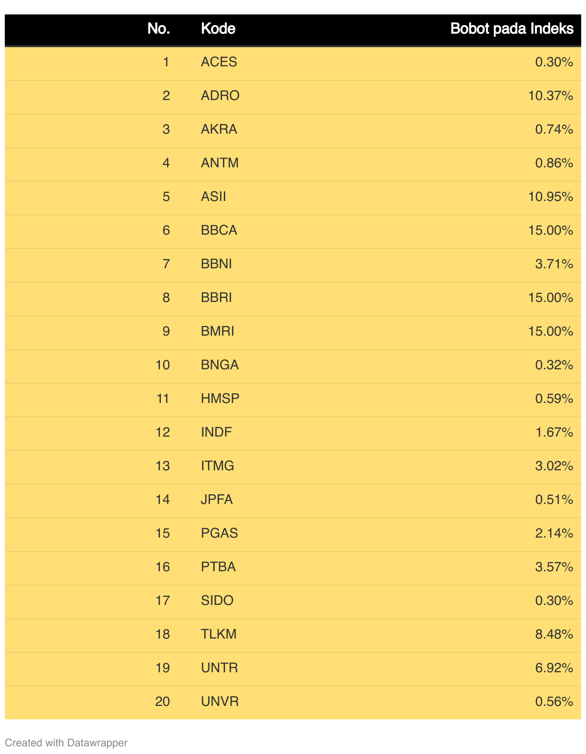Select the ASII code cell
The height and width of the screenshot is (754, 586).
[213, 197]
